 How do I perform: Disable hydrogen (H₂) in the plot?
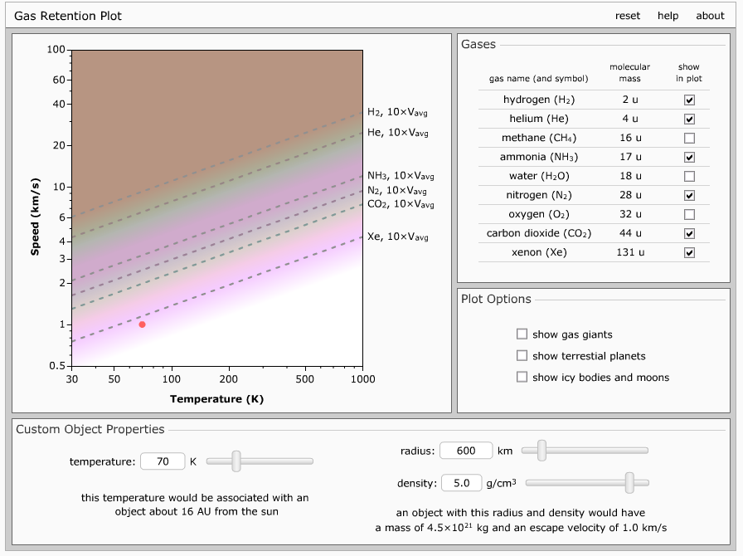click(x=688, y=100)
